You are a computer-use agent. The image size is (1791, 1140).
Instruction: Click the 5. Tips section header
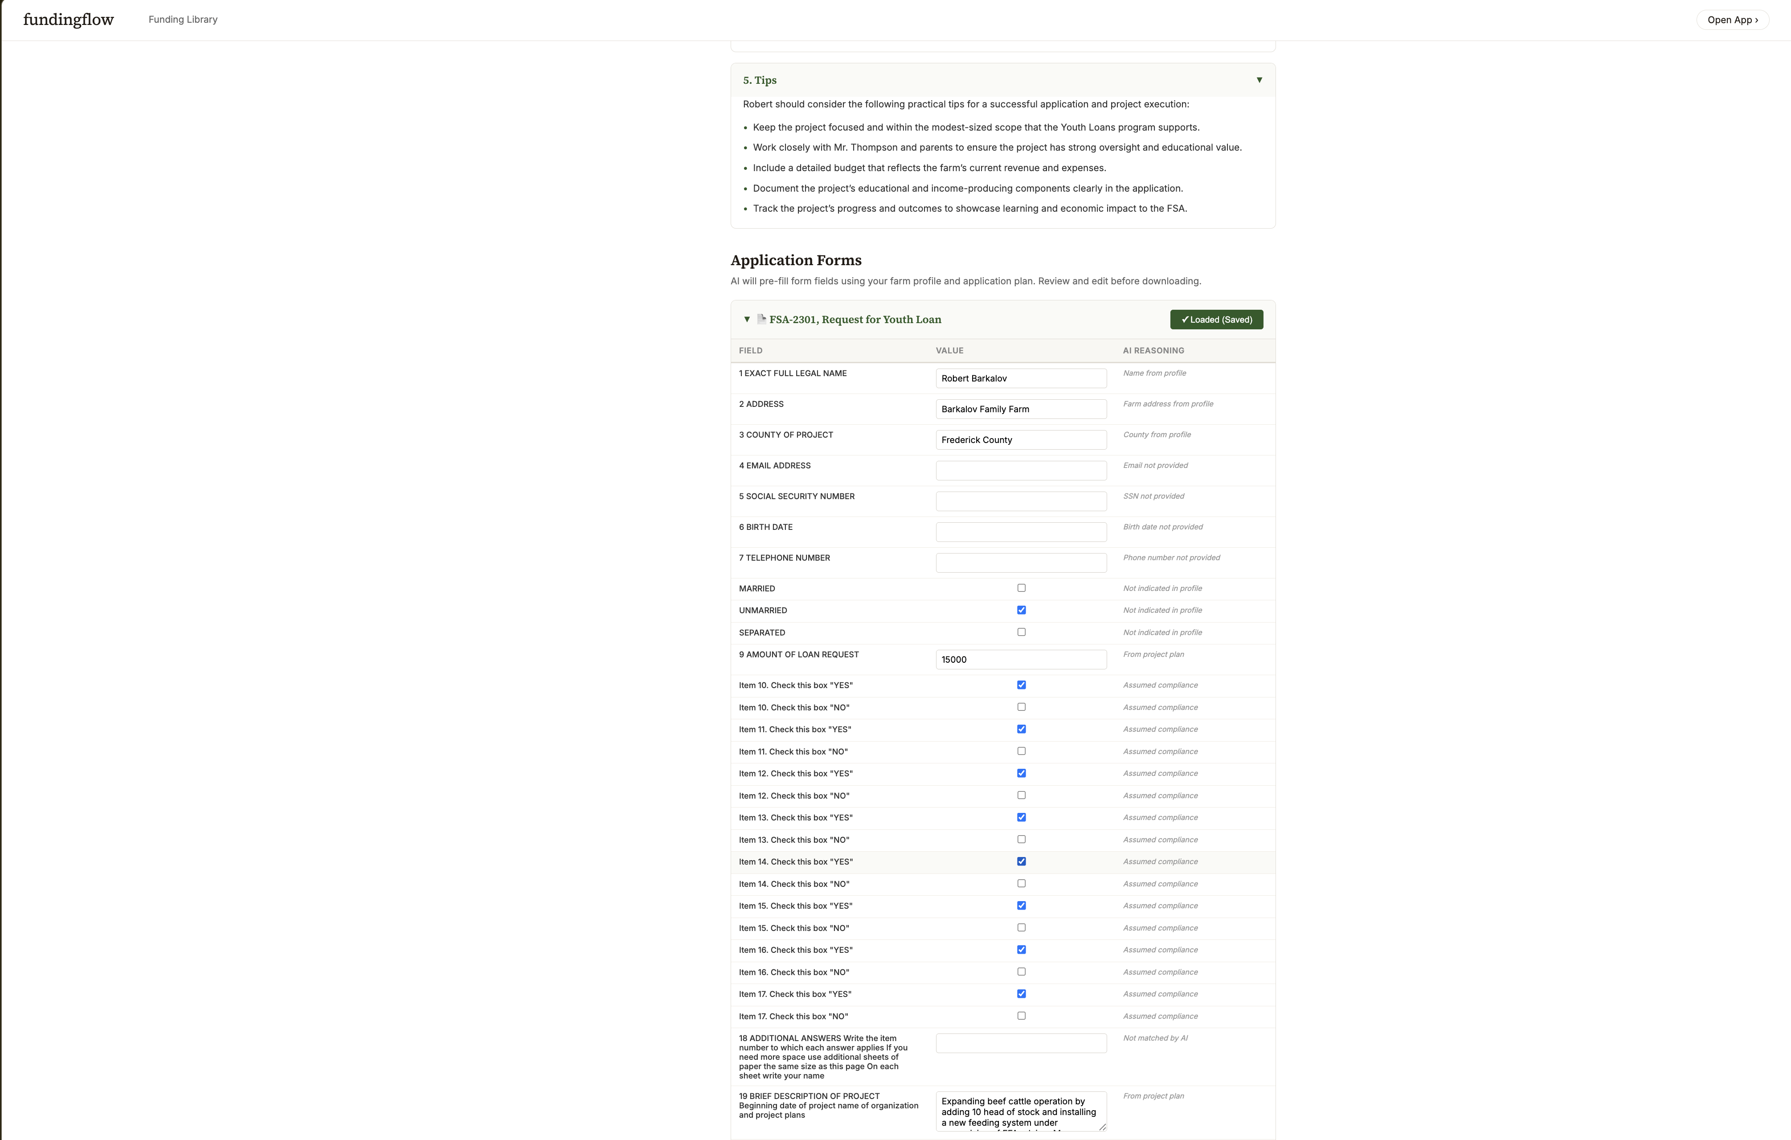click(x=759, y=80)
